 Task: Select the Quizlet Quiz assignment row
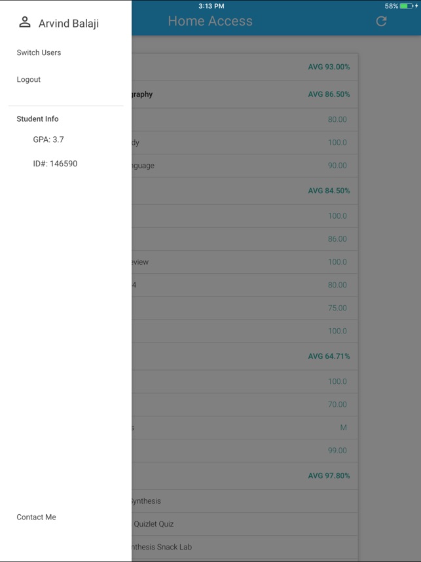pos(245,524)
